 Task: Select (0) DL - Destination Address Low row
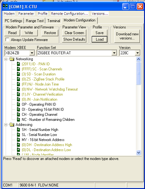pos(46,150)
